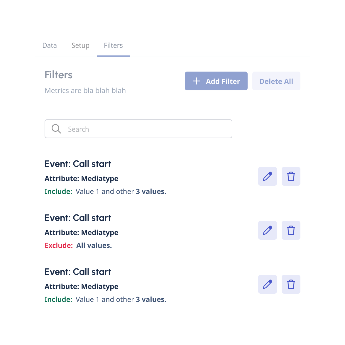Remove the Exclude filter with its trash icon
This screenshot has height=345, width=345.
pyautogui.click(x=291, y=230)
